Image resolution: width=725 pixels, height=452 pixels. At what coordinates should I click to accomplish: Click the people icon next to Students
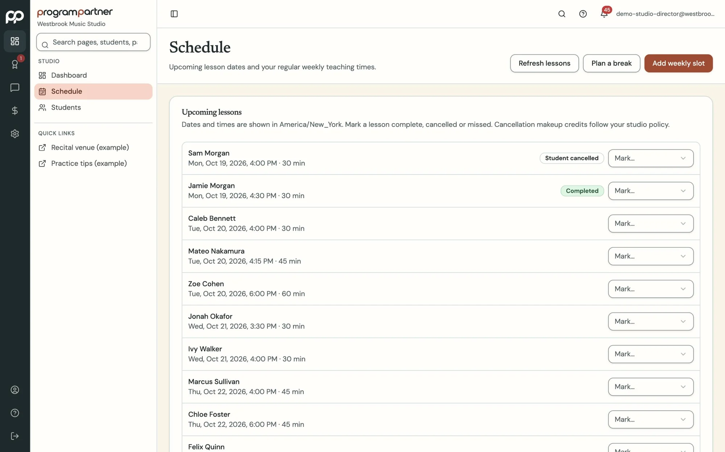click(x=42, y=108)
